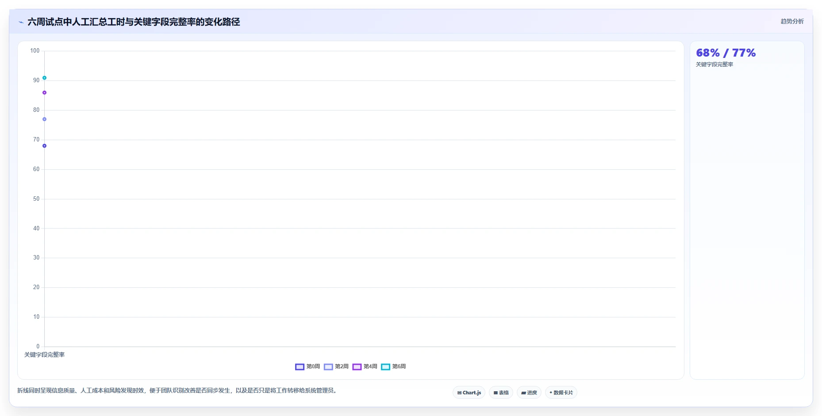Click the y-axis label 50

(x=36, y=199)
